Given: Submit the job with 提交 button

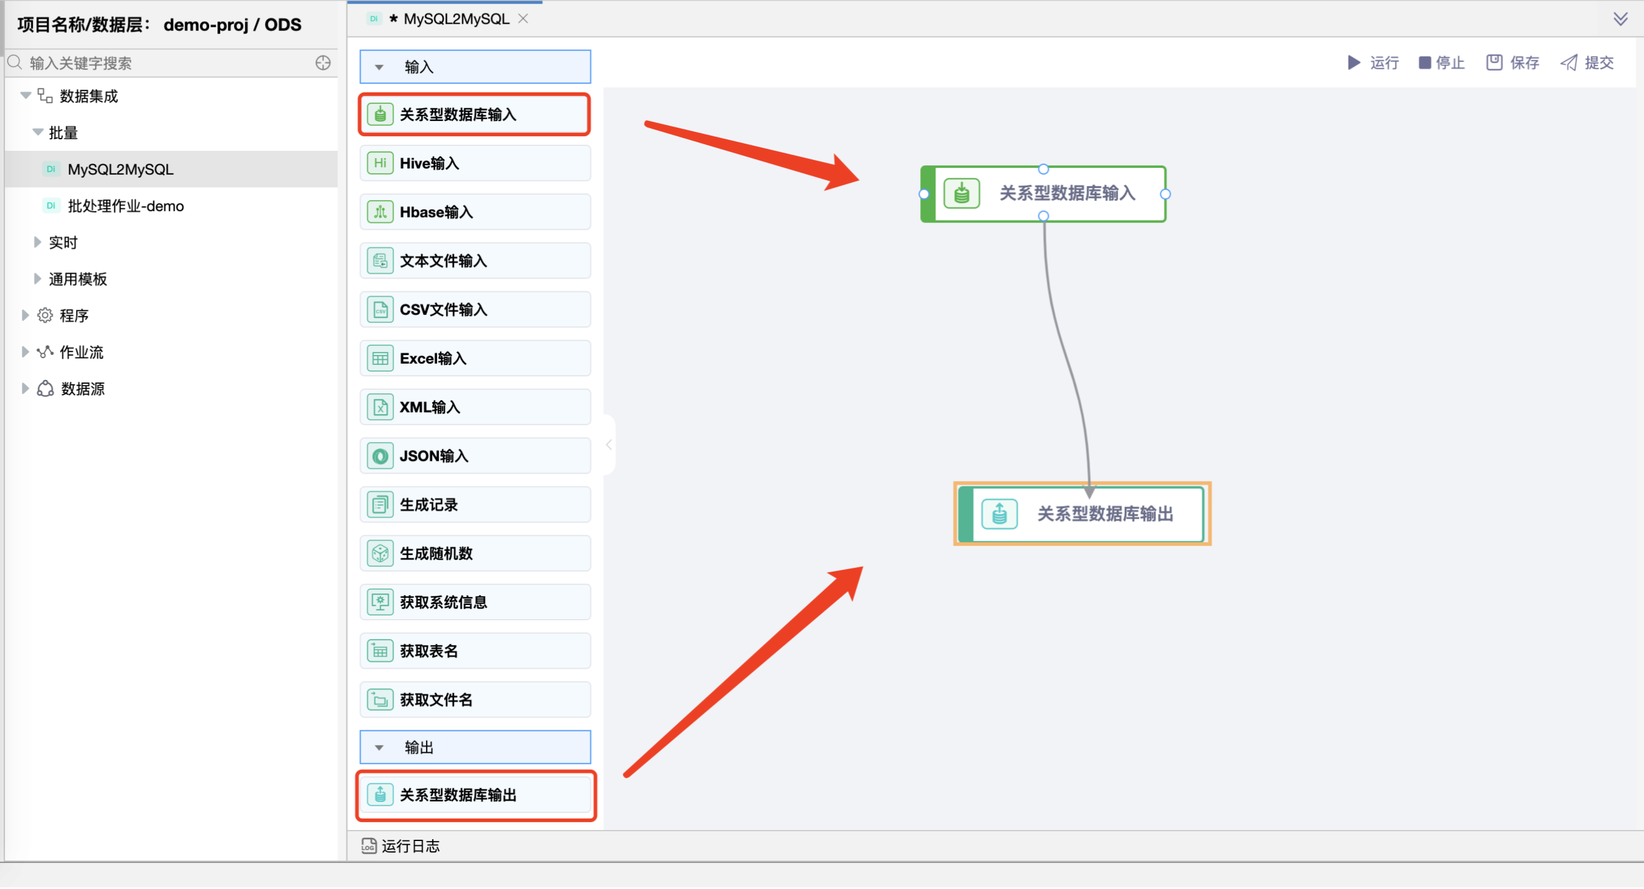Looking at the screenshot, I should (1587, 62).
